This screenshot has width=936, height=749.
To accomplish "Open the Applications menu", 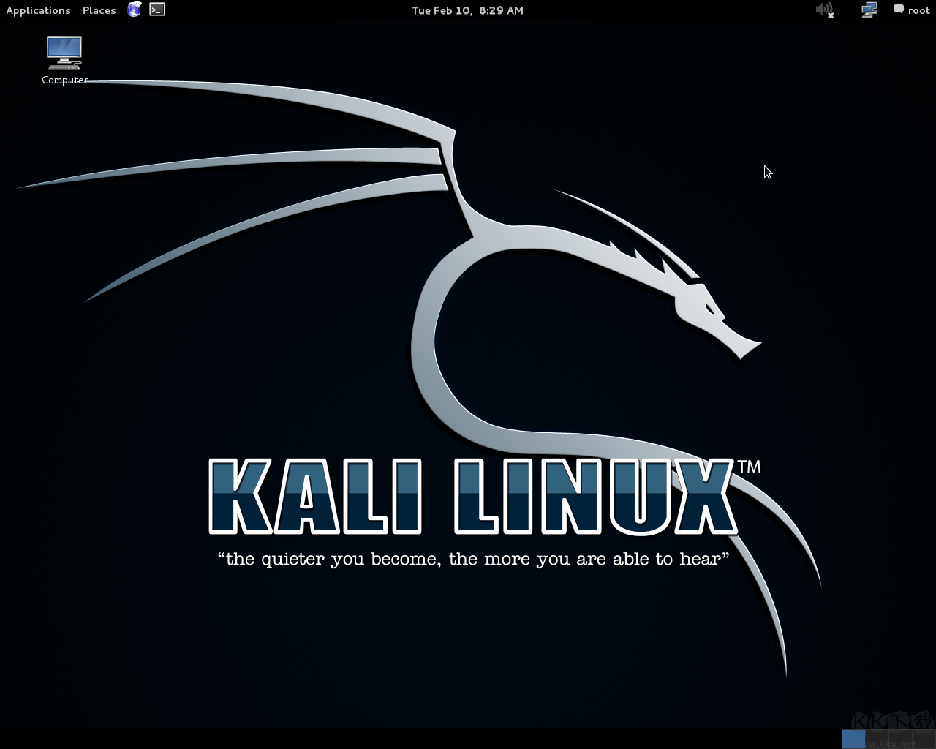I will (38, 10).
